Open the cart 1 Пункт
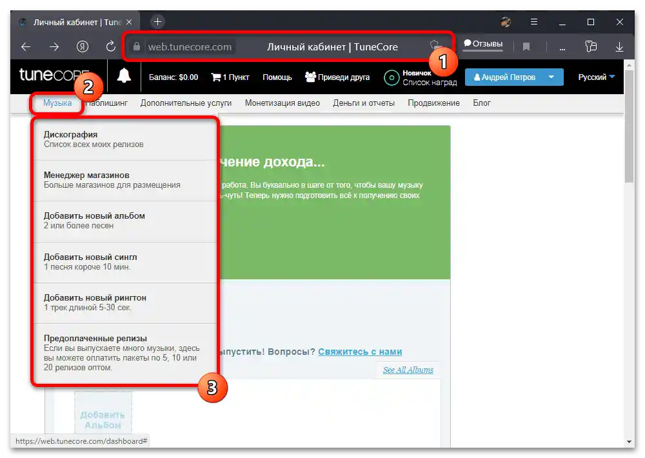Image resolution: width=645 pixels, height=458 pixels. pos(230,77)
